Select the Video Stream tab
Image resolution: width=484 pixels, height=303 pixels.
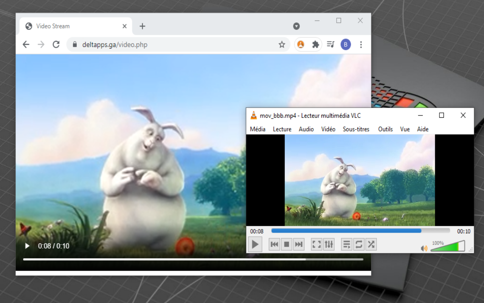pos(76,26)
